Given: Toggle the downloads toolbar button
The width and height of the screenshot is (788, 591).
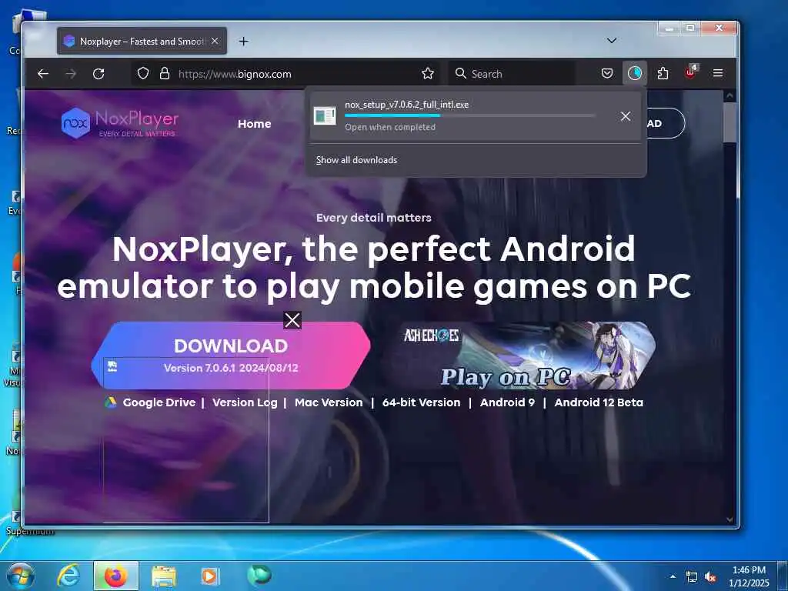Looking at the screenshot, I should (635, 73).
